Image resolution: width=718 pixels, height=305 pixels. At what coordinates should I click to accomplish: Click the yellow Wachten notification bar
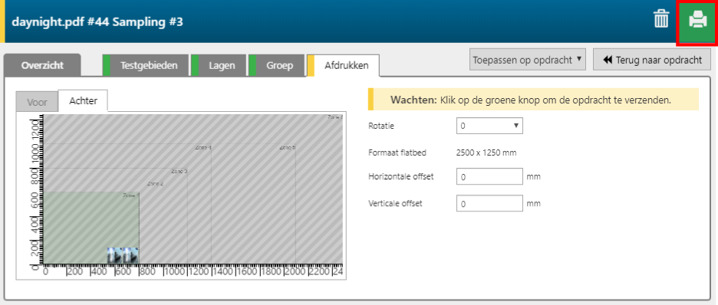pyautogui.click(x=533, y=100)
